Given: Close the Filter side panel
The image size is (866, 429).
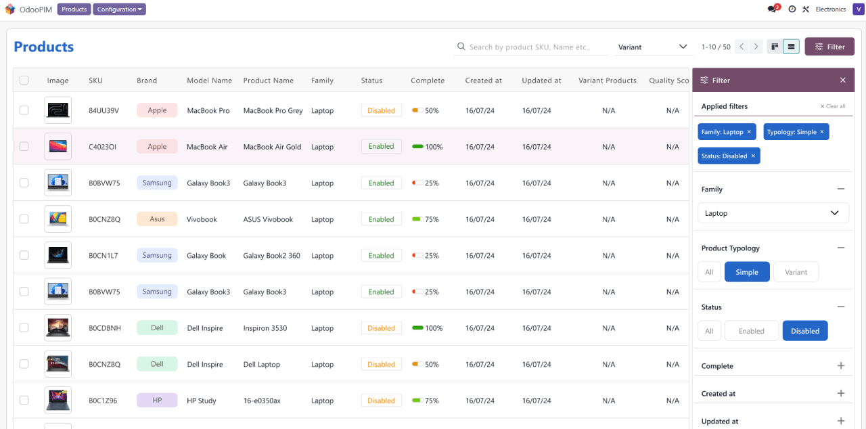Looking at the screenshot, I should pyautogui.click(x=842, y=81).
